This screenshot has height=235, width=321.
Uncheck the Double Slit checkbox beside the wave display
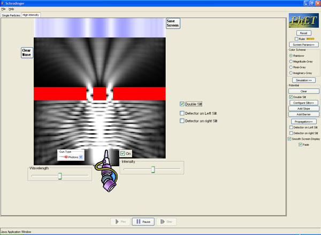click(182, 104)
